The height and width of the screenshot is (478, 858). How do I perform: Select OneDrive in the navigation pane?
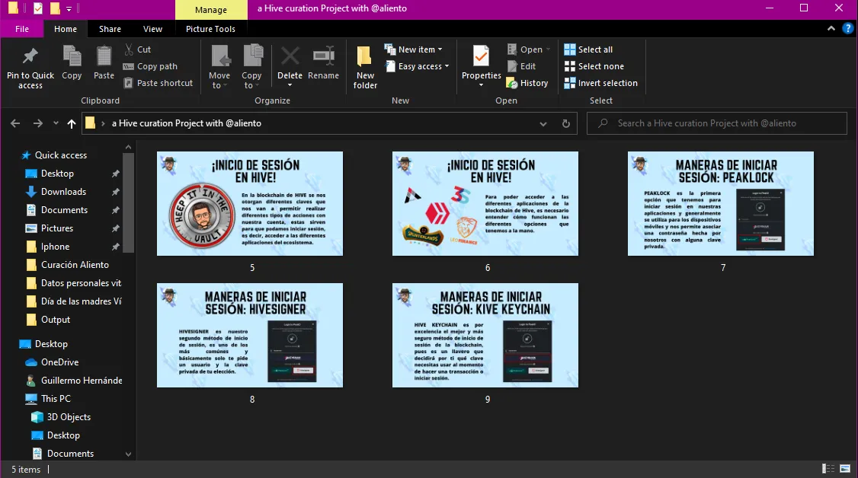tap(59, 362)
